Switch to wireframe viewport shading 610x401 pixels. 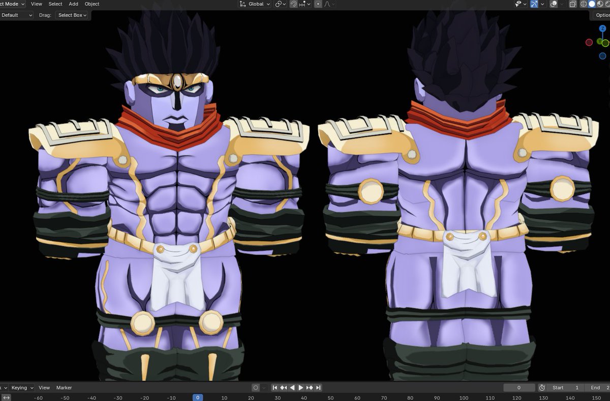(x=584, y=4)
